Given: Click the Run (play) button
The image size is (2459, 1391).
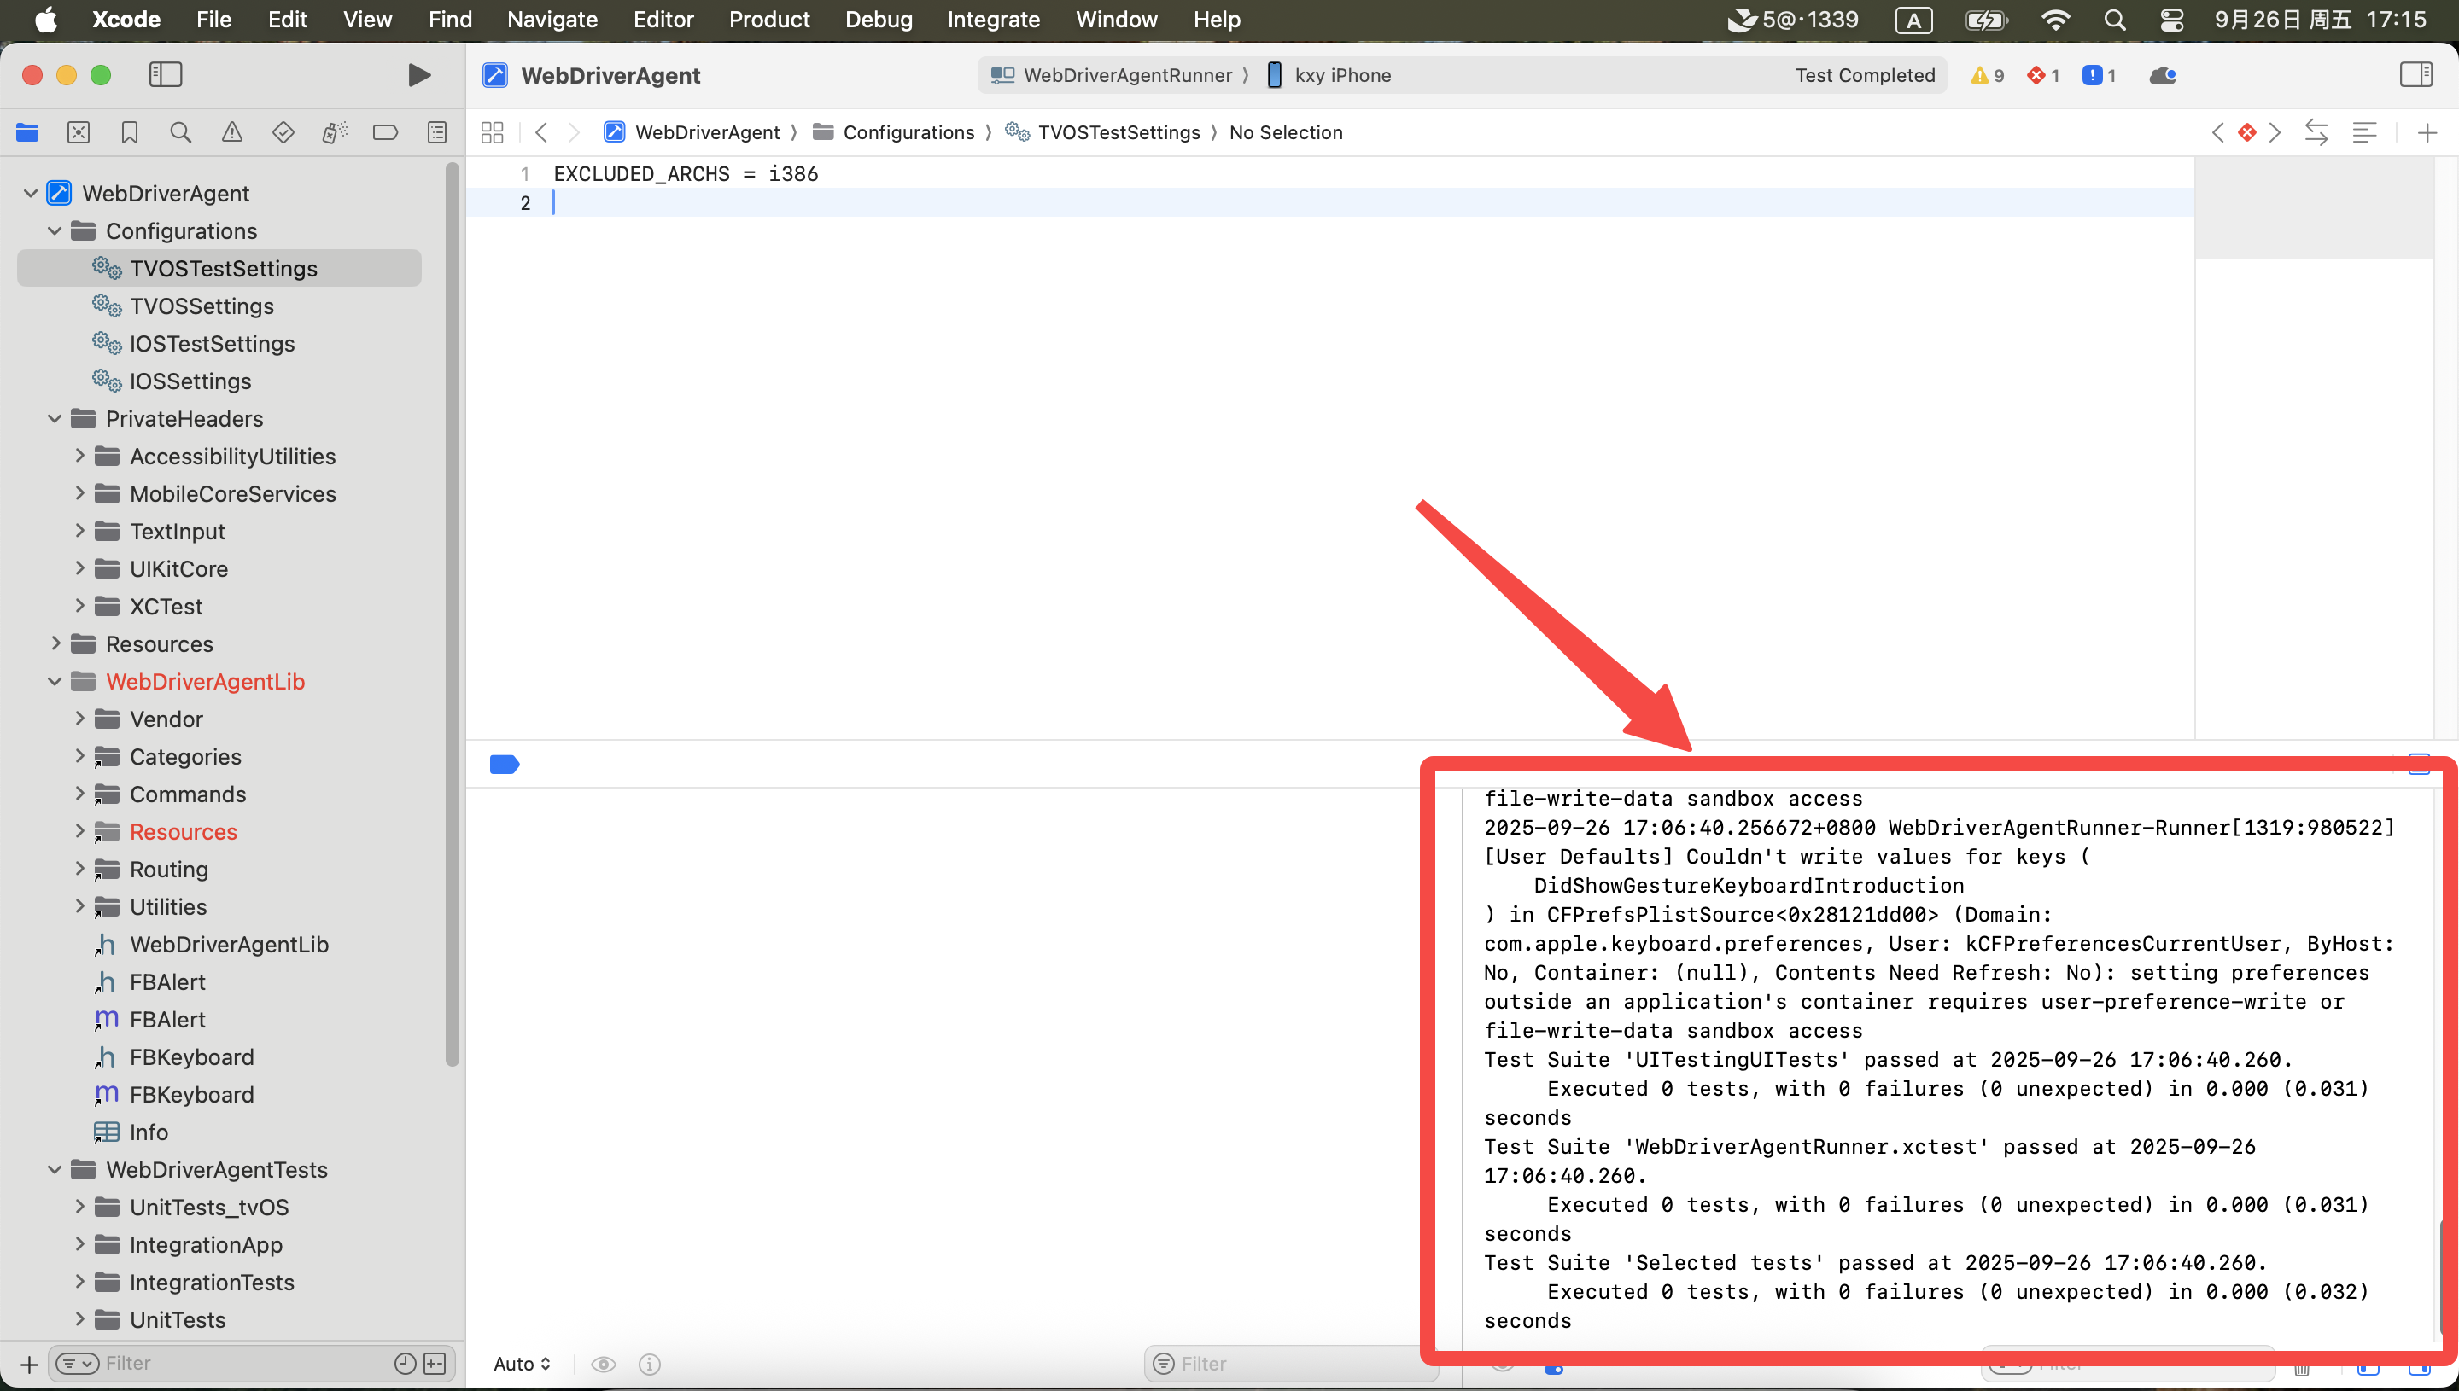Looking at the screenshot, I should point(418,74).
